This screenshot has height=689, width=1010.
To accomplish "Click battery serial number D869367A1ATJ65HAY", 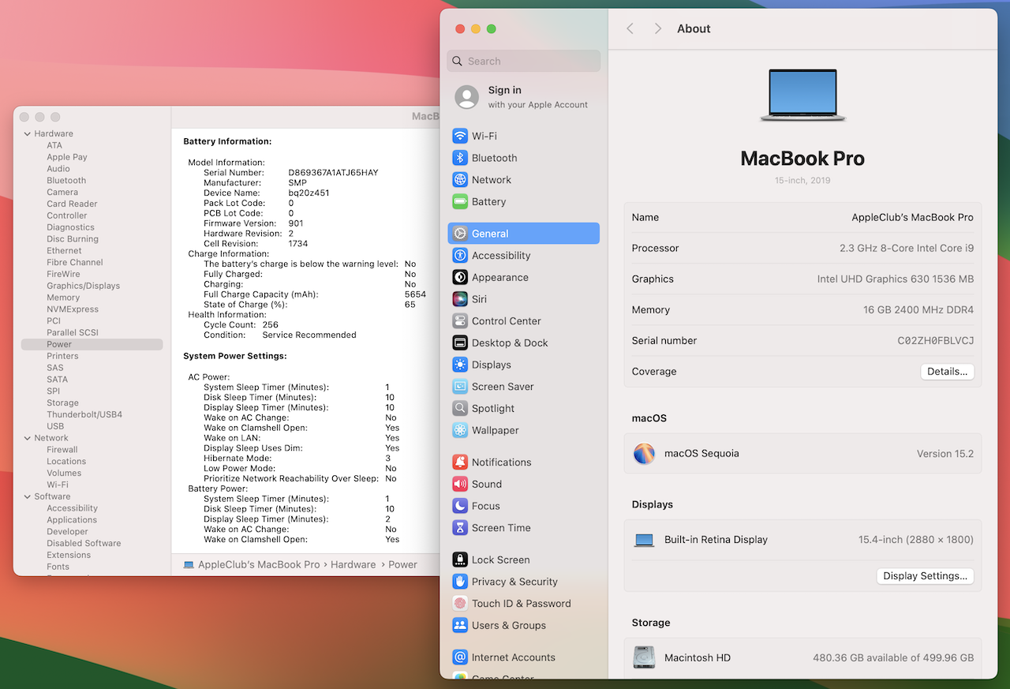I will tap(333, 173).
